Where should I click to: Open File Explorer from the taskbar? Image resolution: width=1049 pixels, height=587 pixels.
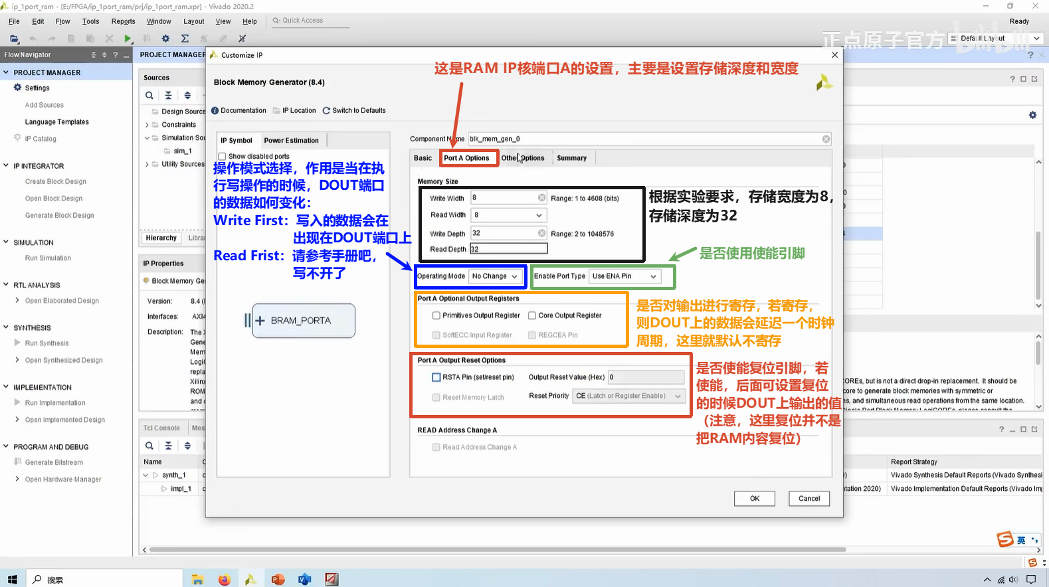click(197, 580)
